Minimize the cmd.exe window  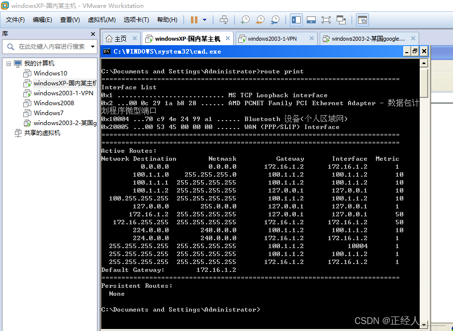click(x=407, y=52)
